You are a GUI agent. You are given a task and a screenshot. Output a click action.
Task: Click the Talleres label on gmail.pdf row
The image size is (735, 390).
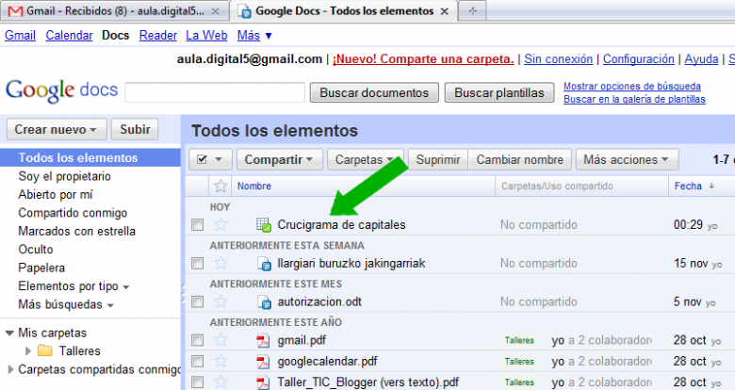(519, 340)
